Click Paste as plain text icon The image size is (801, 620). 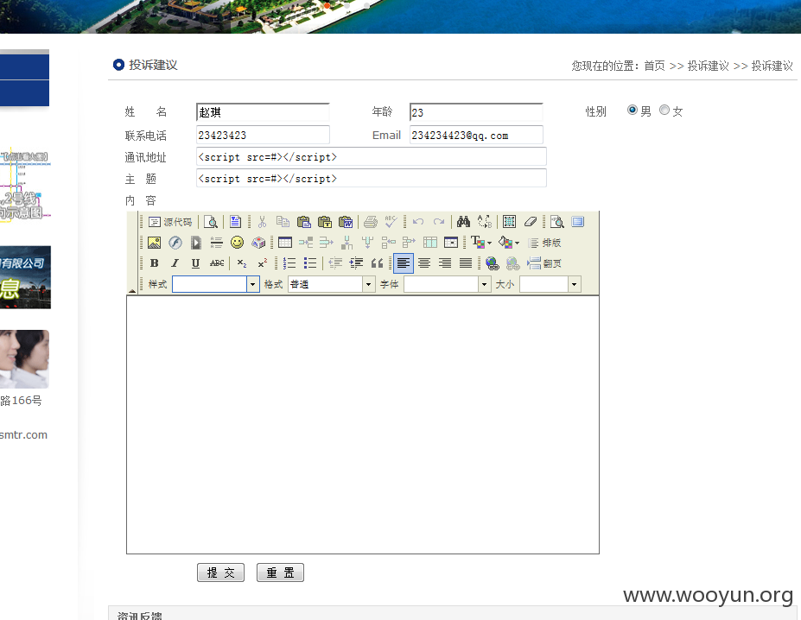tap(324, 222)
